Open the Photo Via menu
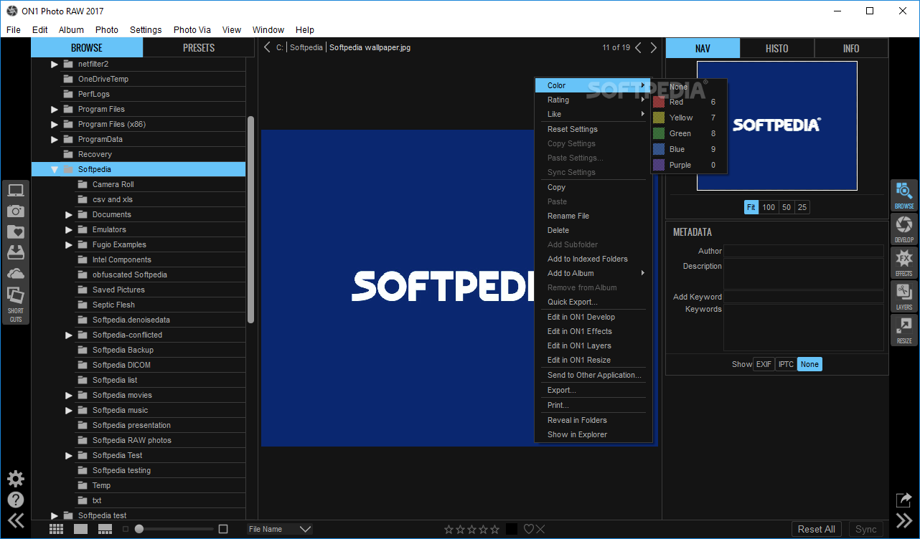 192,30
